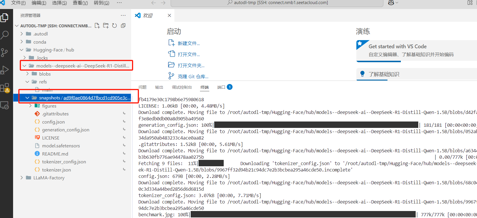Viewport: 477px width, 218px height.
Task: Collapse the snapshots folder
Action: click(27, 98)
